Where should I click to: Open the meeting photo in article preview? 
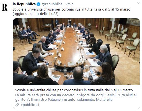[x=76, y=52]
